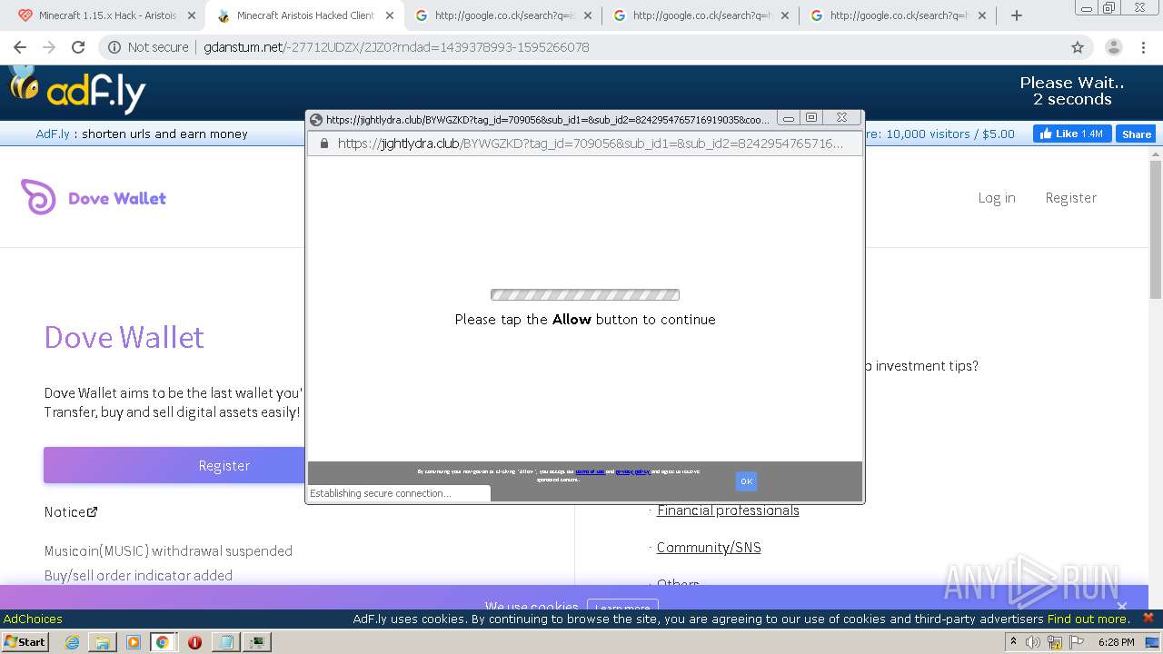This screenshot has width=1163, height=654.
Task: Click the padlock icon in the popup
Action: point(323,144)
